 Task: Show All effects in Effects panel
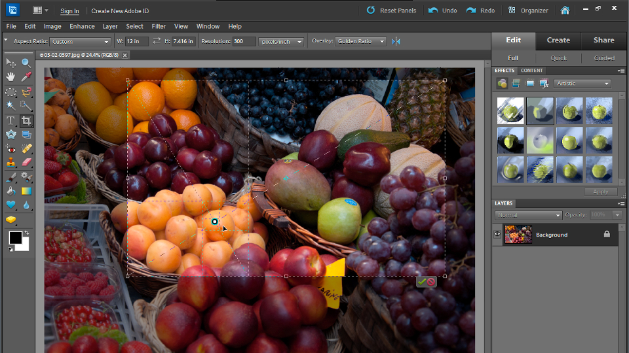(544, 83)
